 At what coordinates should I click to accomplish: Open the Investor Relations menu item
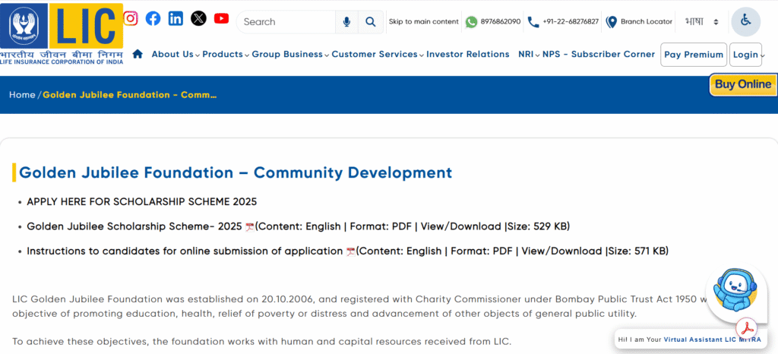(x=467, y=55)
